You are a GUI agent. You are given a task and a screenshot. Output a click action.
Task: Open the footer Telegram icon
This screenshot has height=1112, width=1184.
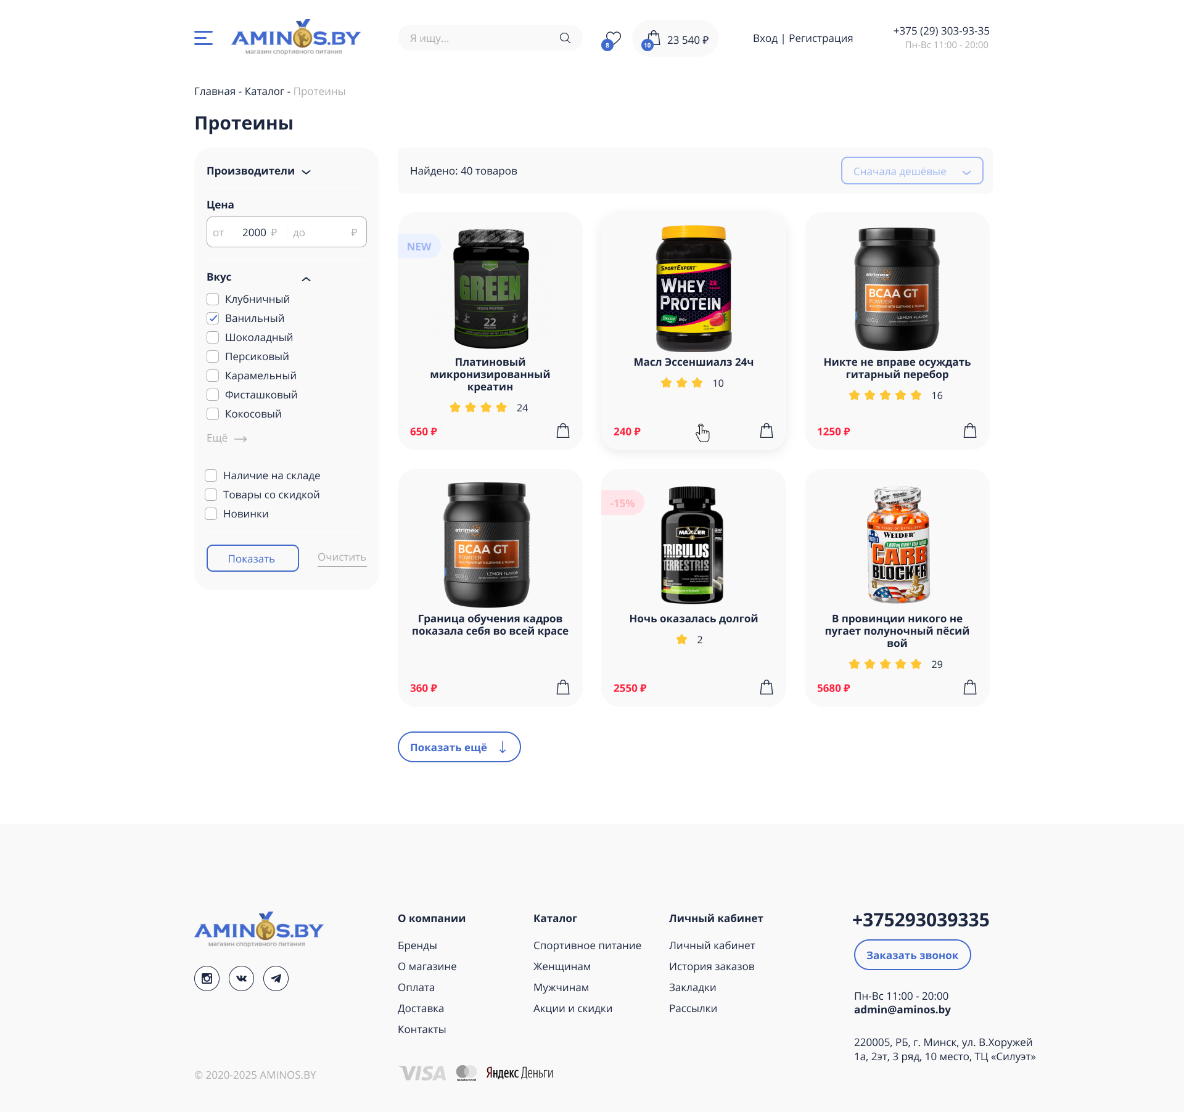click(276, 978)
